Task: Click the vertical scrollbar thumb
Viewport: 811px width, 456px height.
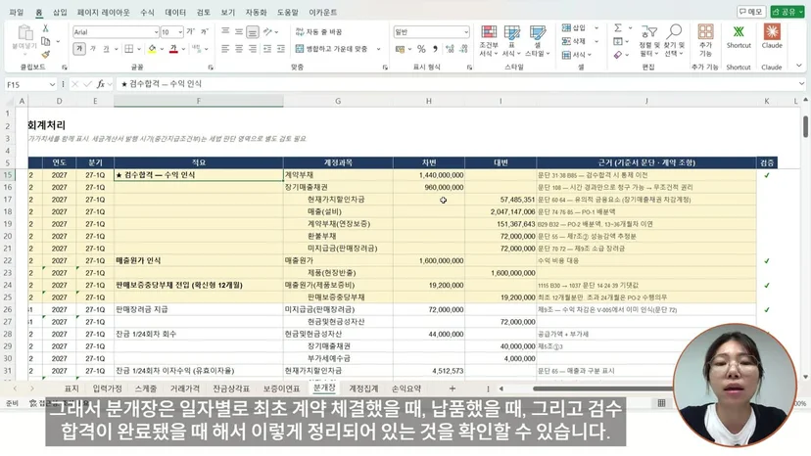Action: point(805,126)
